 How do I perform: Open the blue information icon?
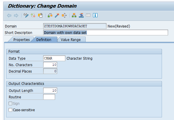[95, 15]
